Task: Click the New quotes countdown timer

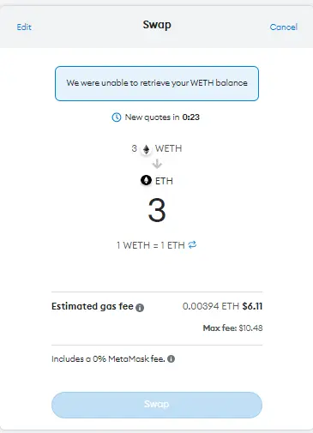Action: click(x=191, y=117)
